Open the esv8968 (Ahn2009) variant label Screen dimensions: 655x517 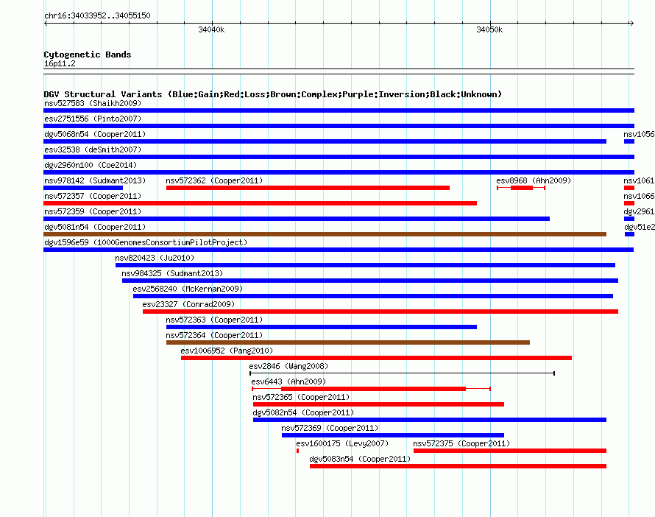point(534,180)
